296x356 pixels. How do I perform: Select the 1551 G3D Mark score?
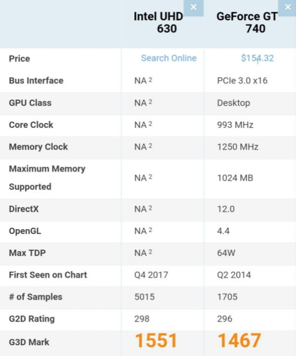click(x=156, y=341)
